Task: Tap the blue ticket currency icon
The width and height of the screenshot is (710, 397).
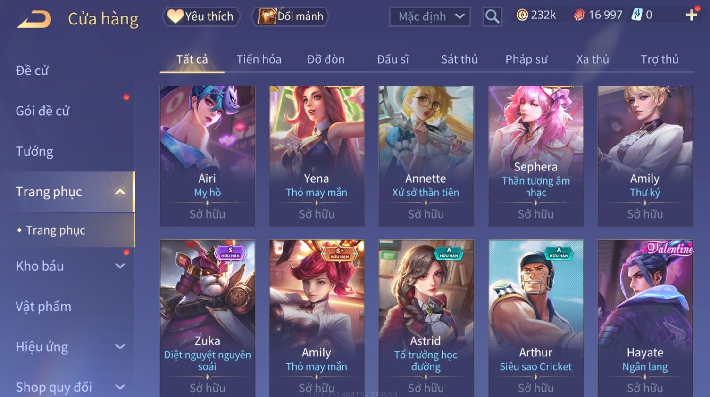Action: [x=637, y=15]
